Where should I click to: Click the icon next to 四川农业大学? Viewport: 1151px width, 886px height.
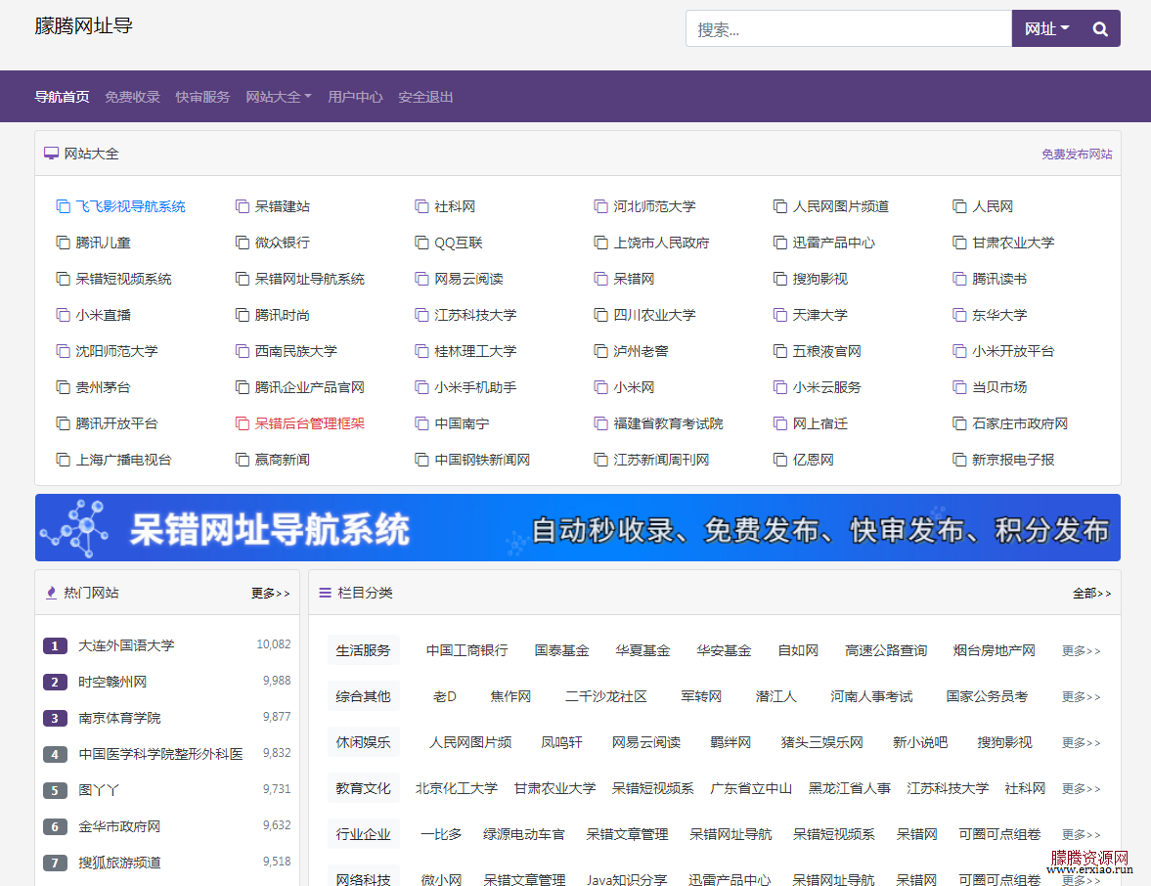600,316
